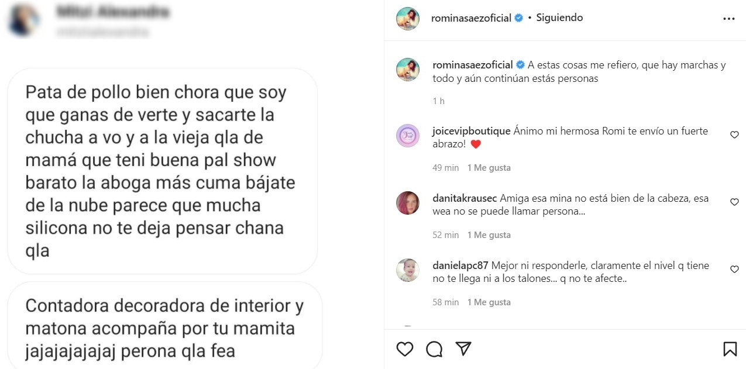
Task: Like danielapc87's comment with its heart toggle
Action: pos(734,270)
